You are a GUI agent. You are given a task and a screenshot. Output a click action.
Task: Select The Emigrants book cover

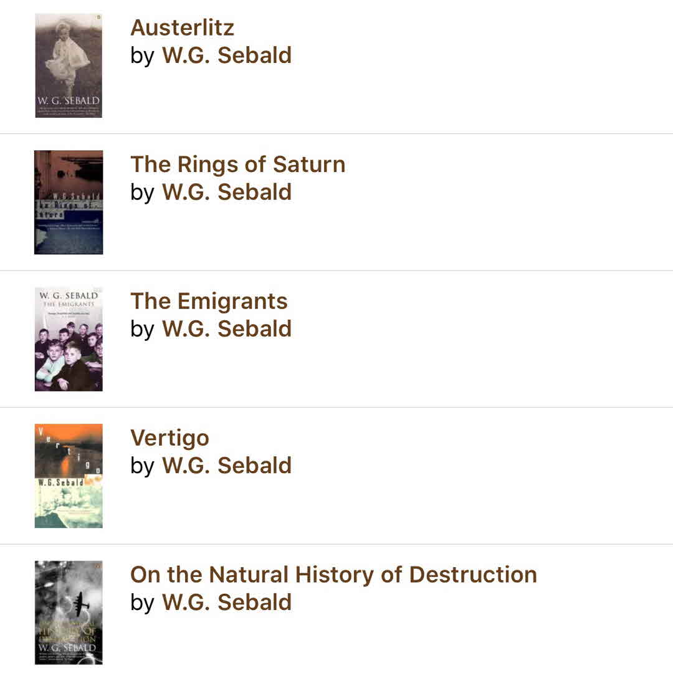click(69, 339)
